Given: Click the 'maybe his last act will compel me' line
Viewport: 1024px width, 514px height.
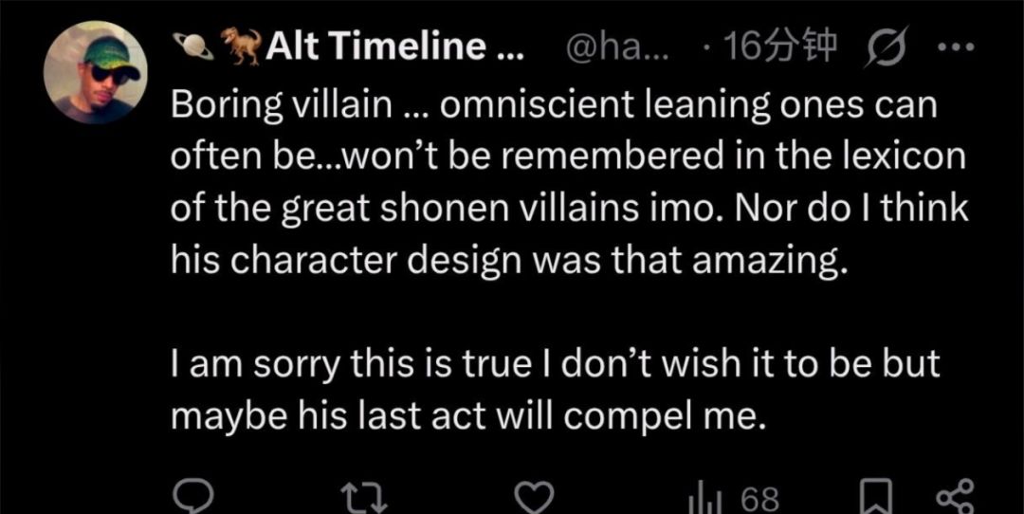Looking at the screenshot, I should click(467, 415).
